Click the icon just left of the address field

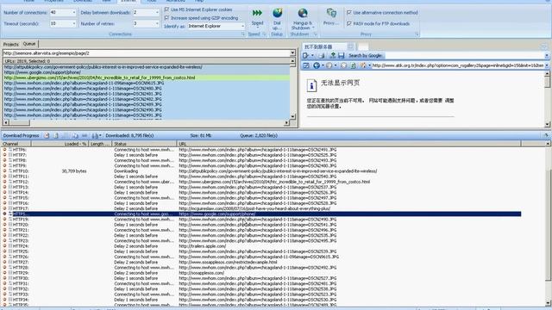(x=362, y=65)
